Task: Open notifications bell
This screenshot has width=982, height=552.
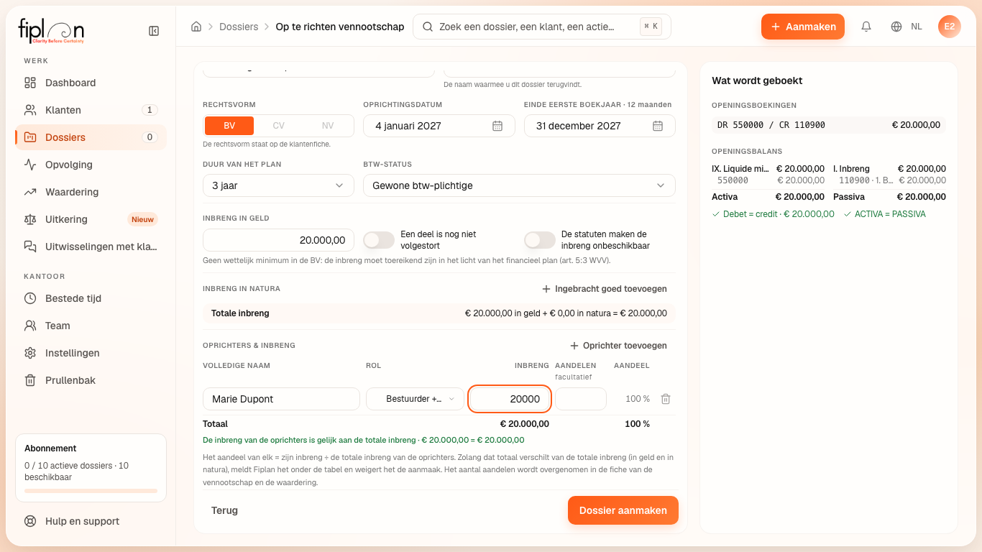Action: coord(866,27)
